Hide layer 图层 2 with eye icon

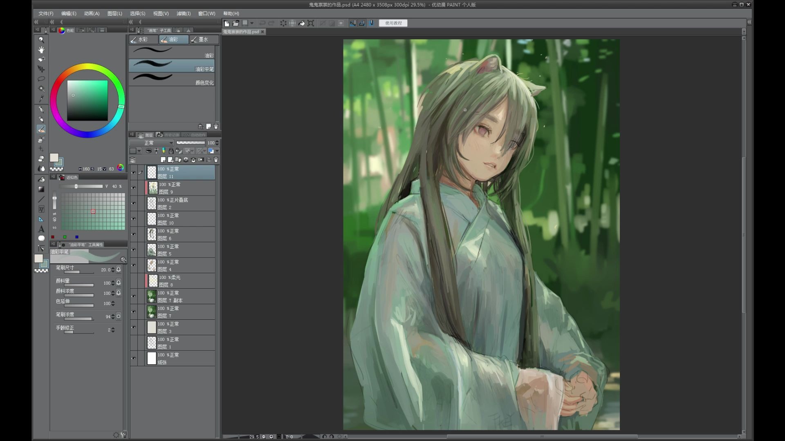pos(133,203)
